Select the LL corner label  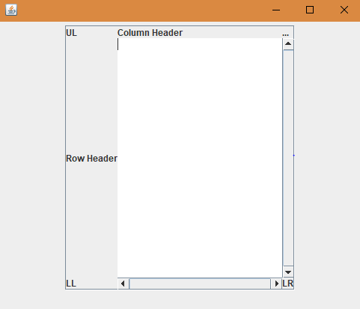pyautogui.click(x=71, y=284)
